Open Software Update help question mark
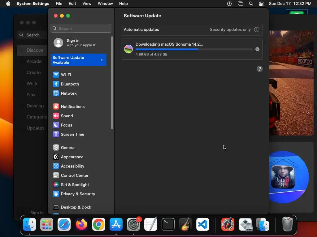The image size is (317, 237). 260,69
